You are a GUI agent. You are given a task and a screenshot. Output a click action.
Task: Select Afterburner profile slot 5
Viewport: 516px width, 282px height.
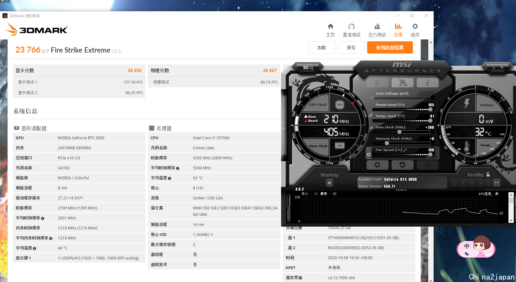tap(488, 183)
